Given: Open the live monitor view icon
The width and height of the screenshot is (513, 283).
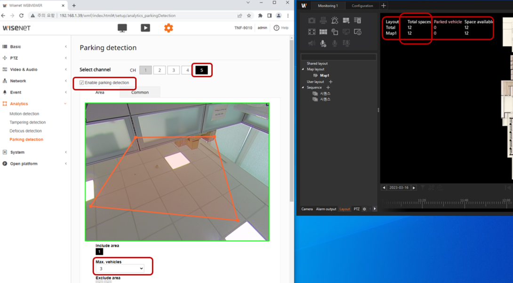Looking at the screenshot, I should [122, 28].
